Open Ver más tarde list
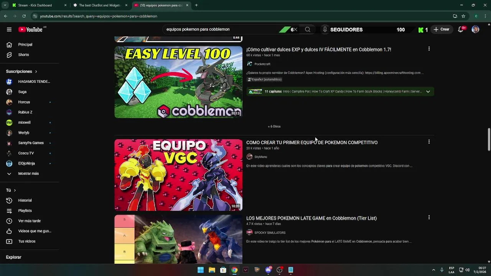Image resolution: width=491 pixels, height=276 pixels. 29,221
